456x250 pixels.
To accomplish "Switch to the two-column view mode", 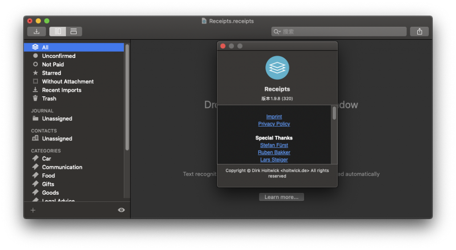I will 57,32.
